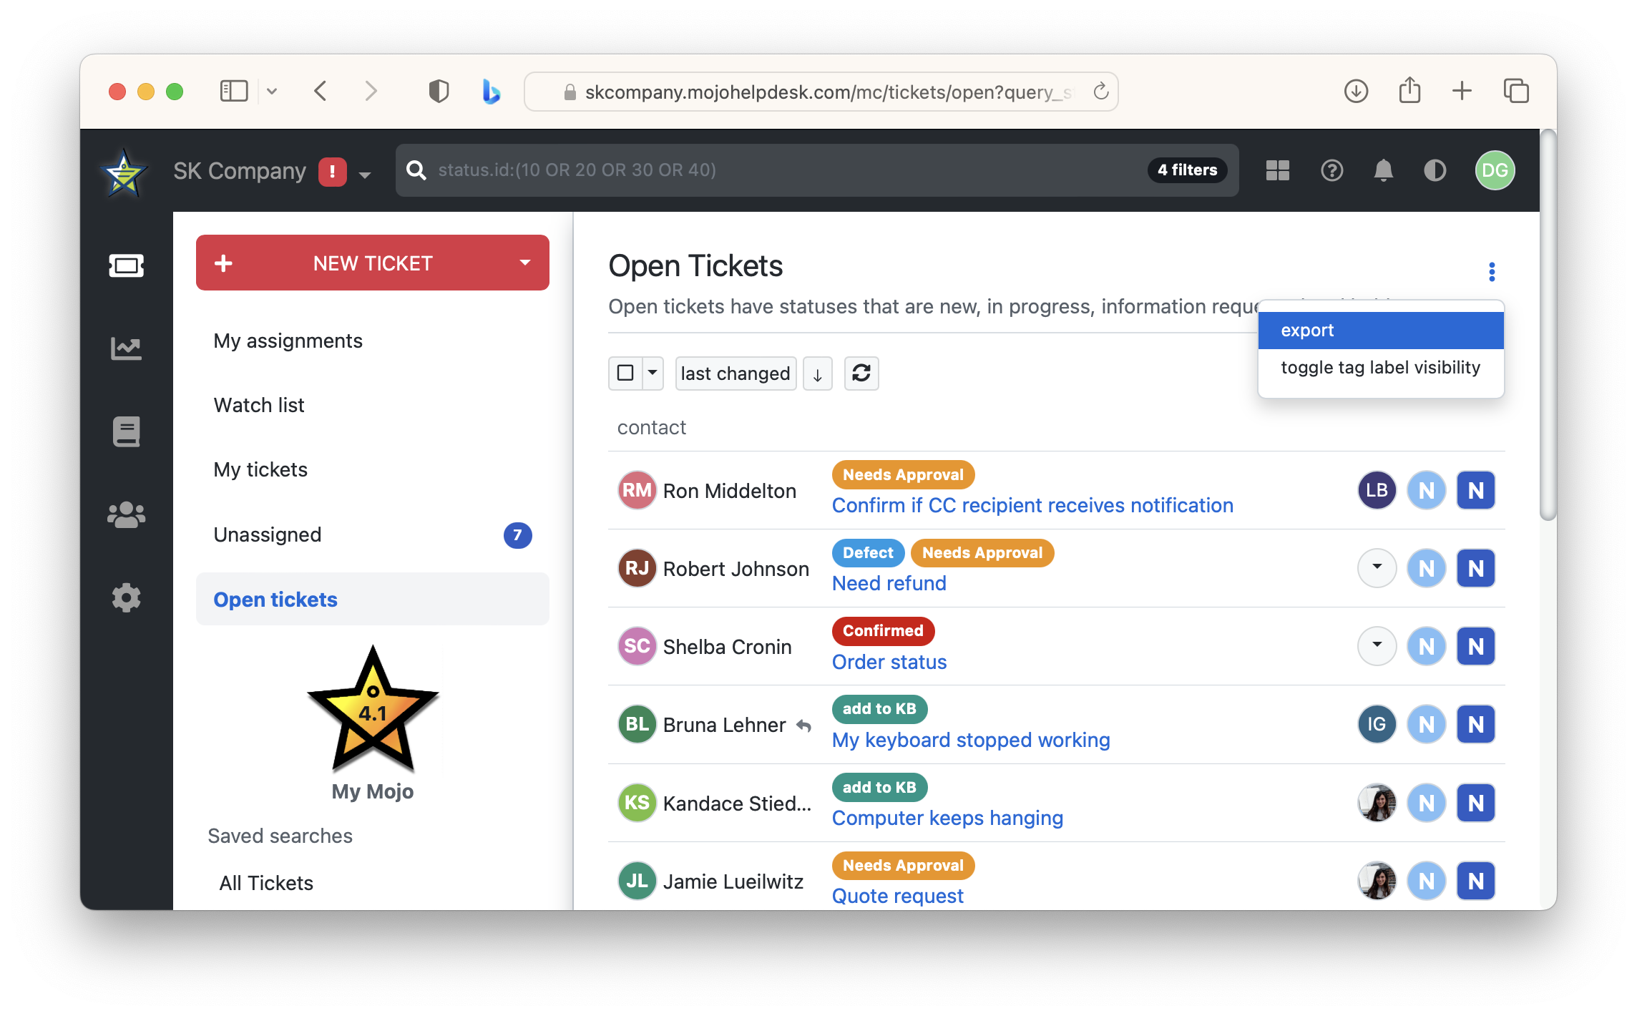
Task: Click the 4 filters badge
Action: [1187, 170]
